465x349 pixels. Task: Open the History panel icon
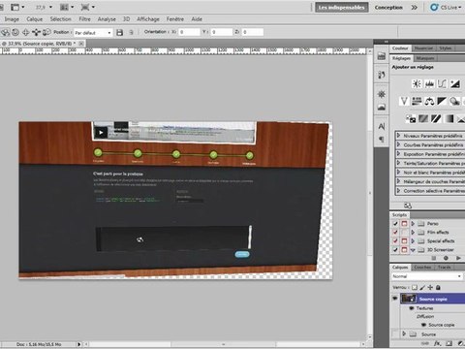tap(382, 75)
